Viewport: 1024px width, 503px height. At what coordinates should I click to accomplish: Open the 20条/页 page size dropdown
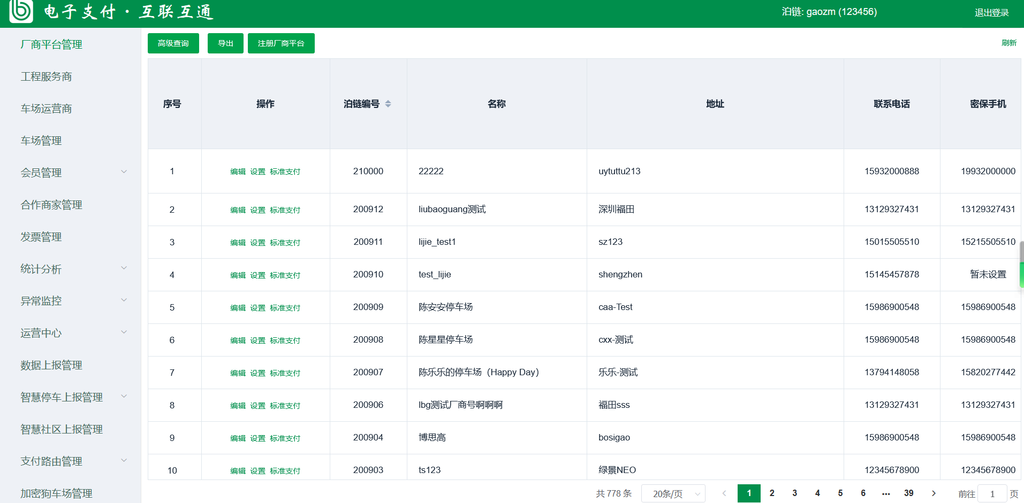click(x=673, y=493)
